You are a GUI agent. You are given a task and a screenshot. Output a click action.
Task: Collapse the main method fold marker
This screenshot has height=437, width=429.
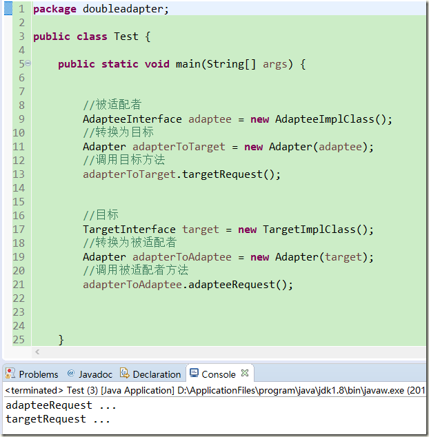click(28, 63)
